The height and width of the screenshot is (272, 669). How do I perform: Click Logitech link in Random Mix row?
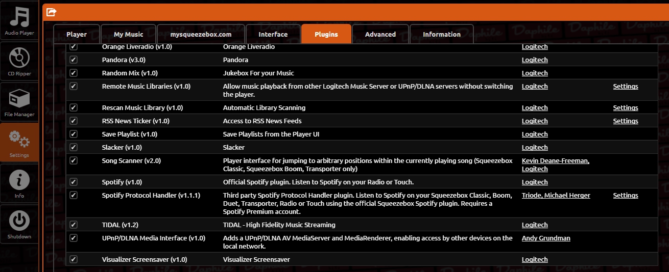point(535,73)
